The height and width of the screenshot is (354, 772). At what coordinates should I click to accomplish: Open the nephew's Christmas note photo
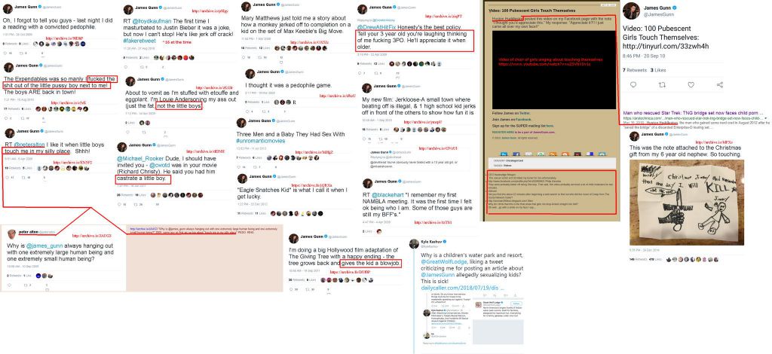click(687, 203)
